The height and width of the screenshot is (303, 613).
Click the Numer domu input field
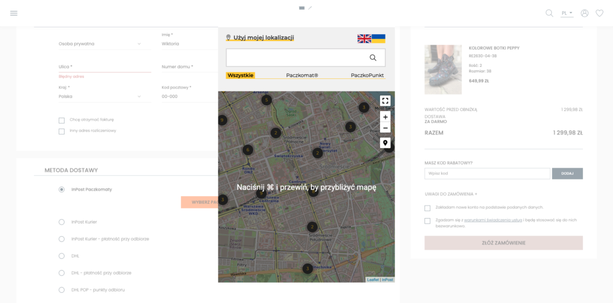click(x=190, y=67)
